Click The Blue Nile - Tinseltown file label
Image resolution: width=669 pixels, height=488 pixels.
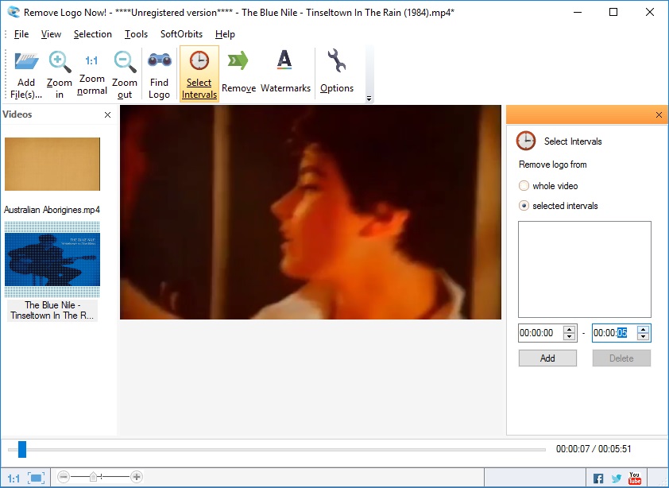coord(52,311)
